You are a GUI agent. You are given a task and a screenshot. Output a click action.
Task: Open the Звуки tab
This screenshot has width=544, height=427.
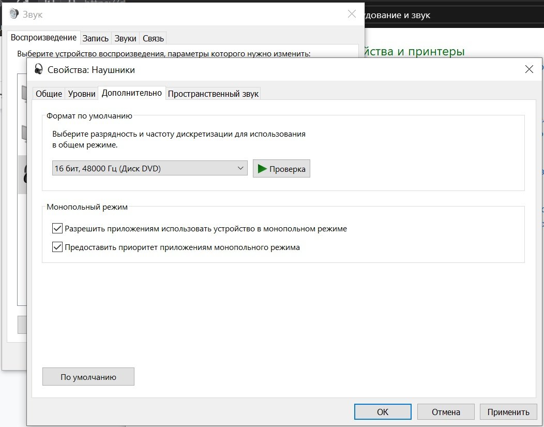[x=126, y=38]
